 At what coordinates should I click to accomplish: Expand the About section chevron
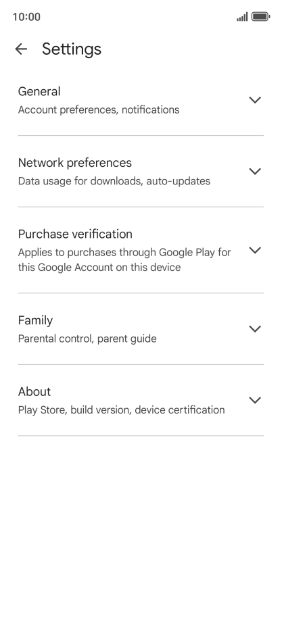tap(254, 400)
